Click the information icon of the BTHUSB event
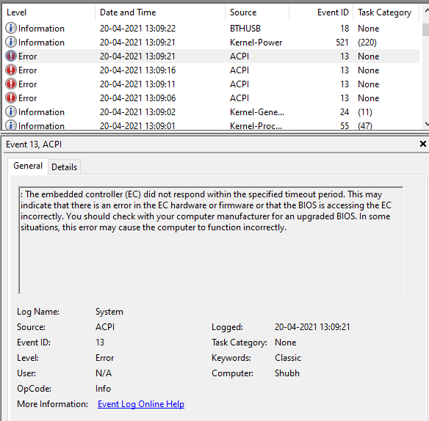 click(11, 28)
